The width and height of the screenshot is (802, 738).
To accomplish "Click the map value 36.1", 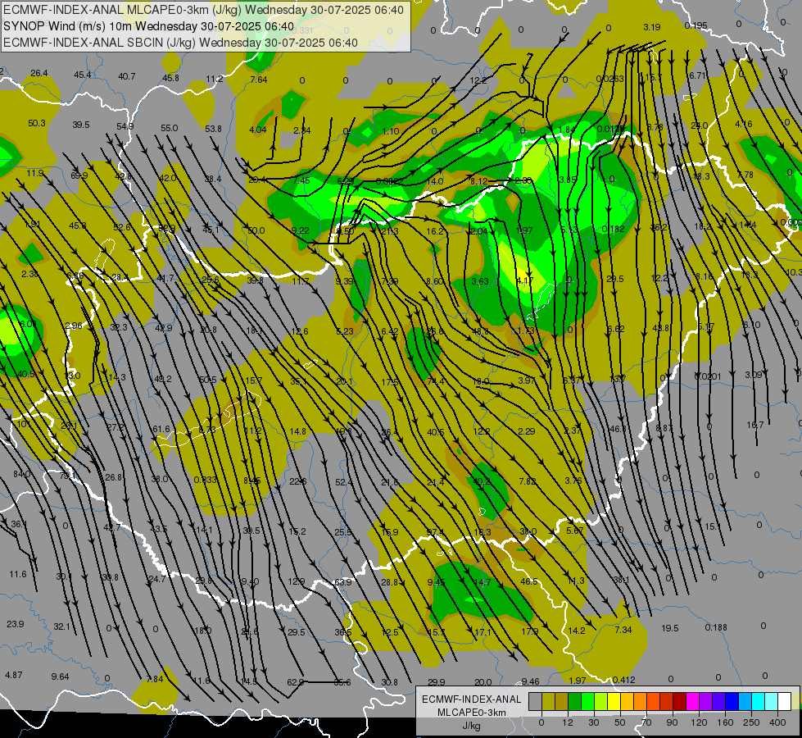I will [19, 524].
